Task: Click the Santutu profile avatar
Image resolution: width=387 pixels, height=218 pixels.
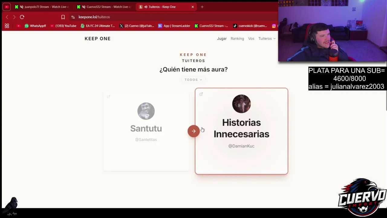Action: click(146, 111)
